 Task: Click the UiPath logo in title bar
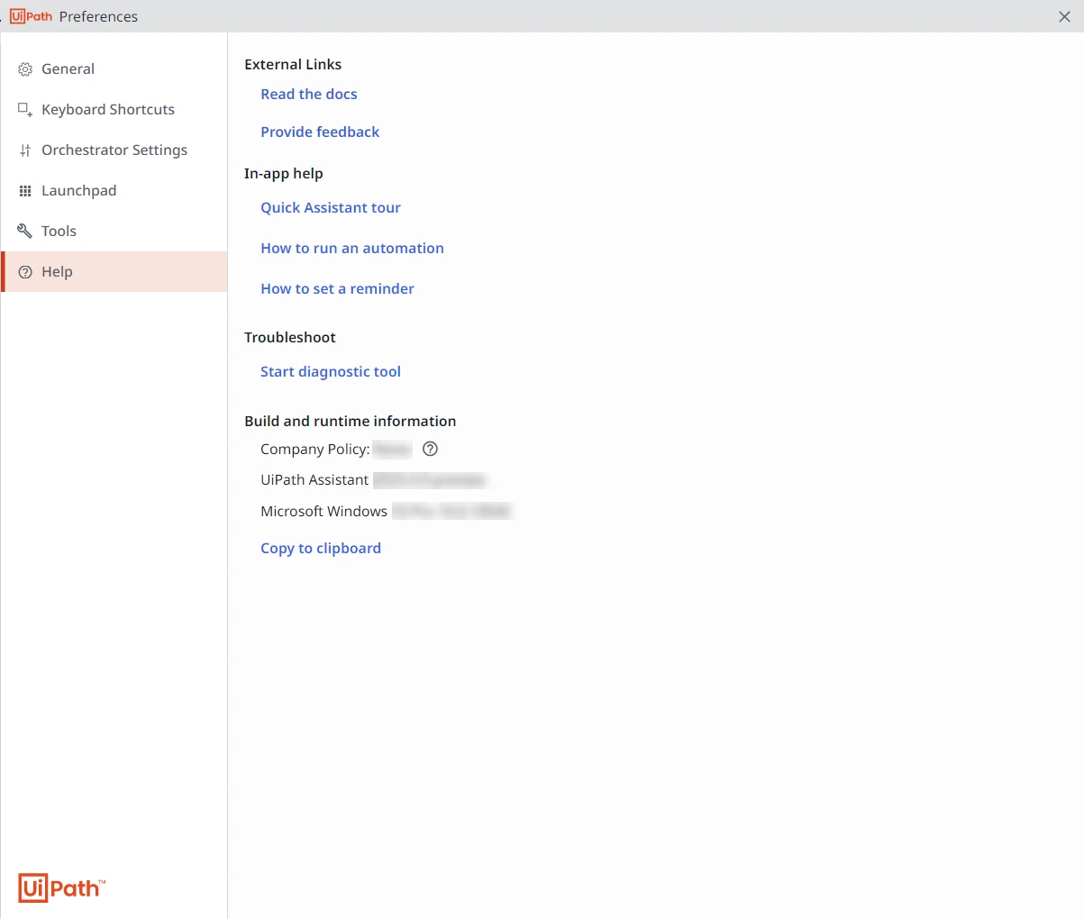(32, 16)
